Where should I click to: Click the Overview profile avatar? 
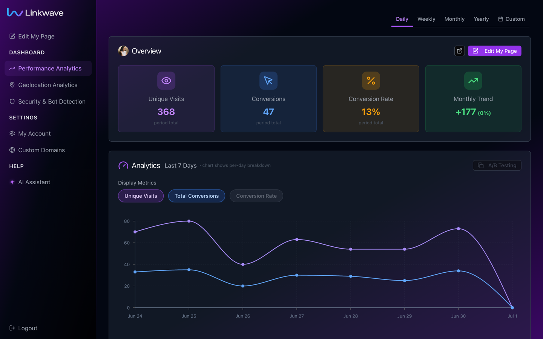[x=123, y=51]
